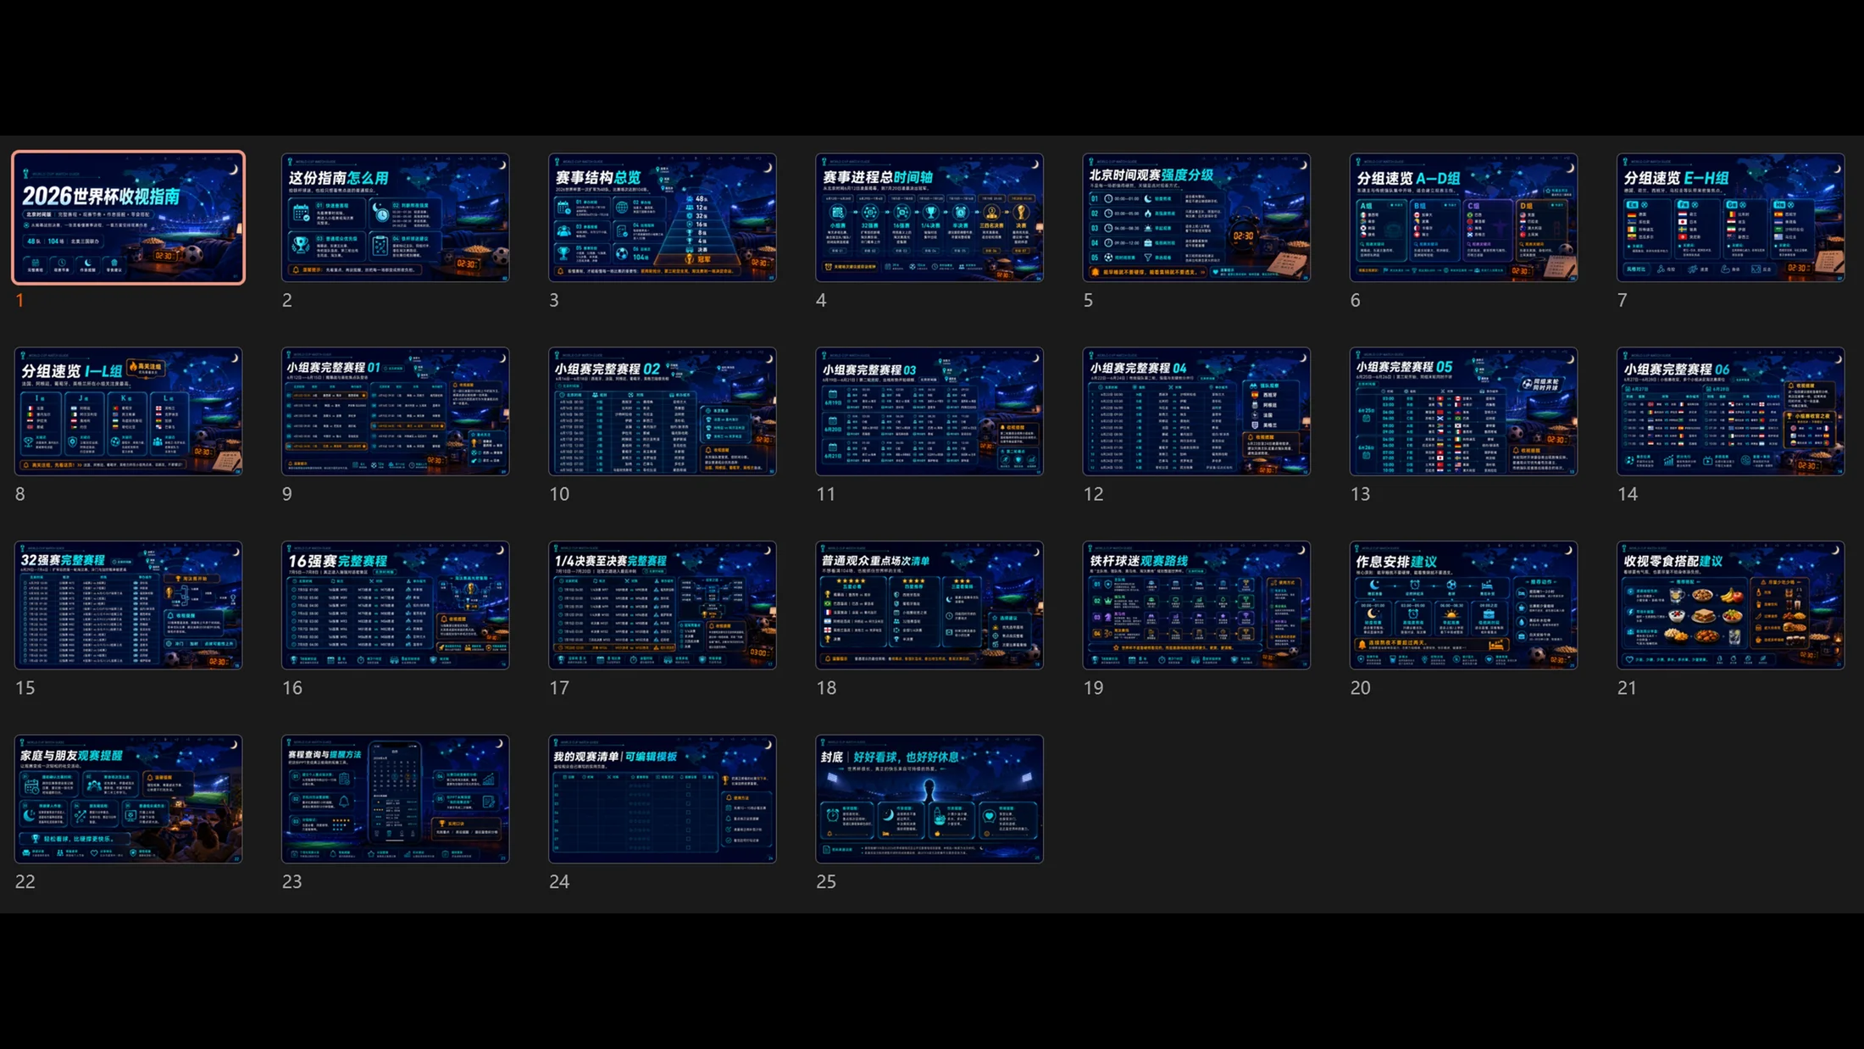The width and height of the screenshot is (1864, 1049).
Task: Select slide 3 赛事结构总览
Action: coord(663,218)
